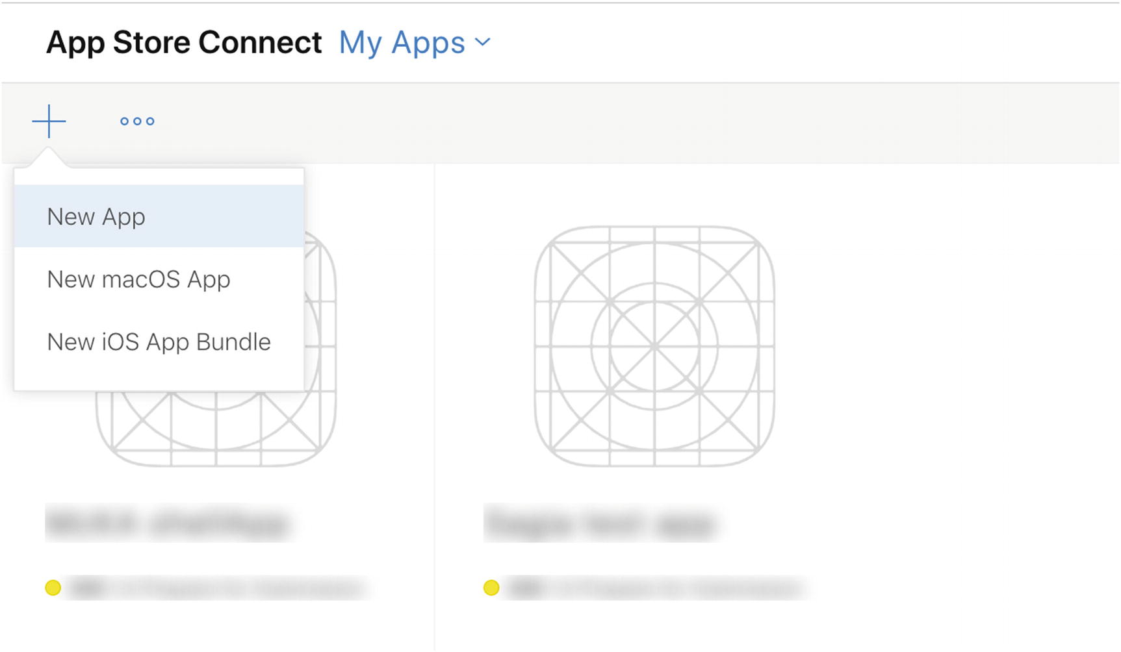Click the plus icon to add an app
This screenshot has width=1121, height=652.
click(x=49, y=121)
